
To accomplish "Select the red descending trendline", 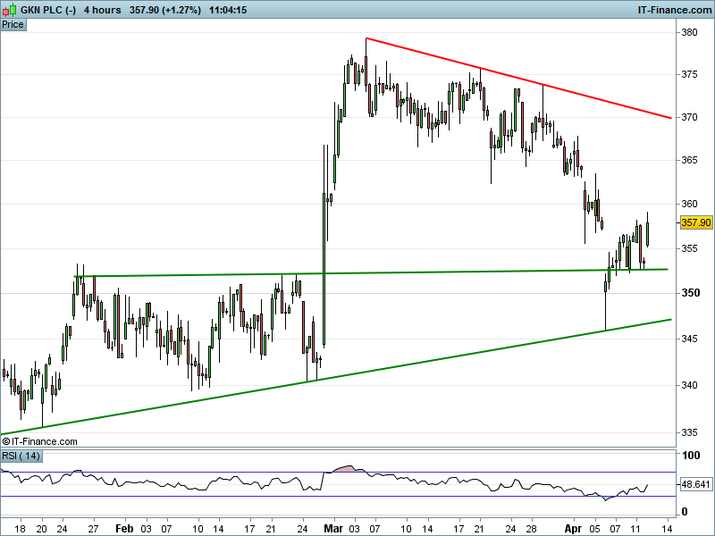I will tap(518, 78).
